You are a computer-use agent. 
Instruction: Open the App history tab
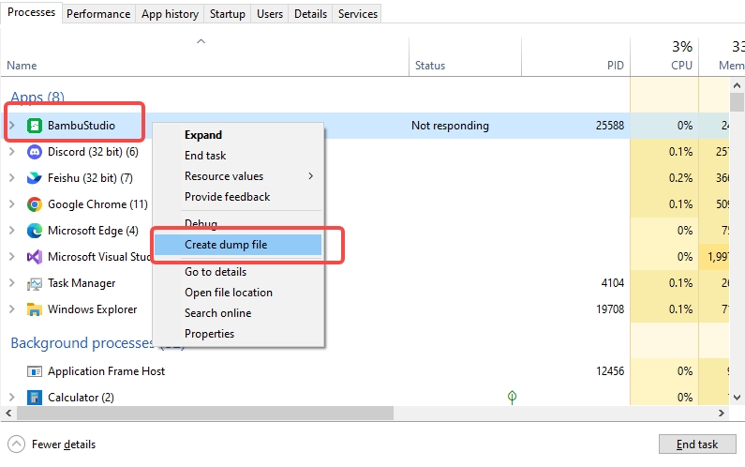(170, 14)
